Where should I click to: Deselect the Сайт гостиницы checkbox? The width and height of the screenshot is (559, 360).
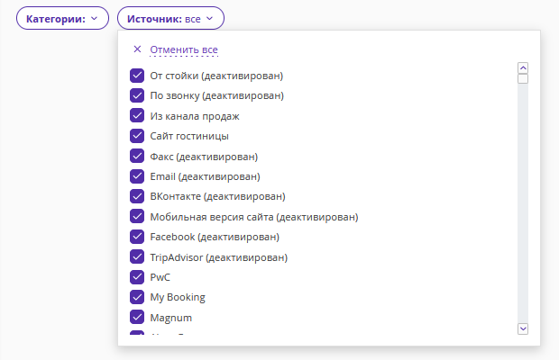(138, 136)
